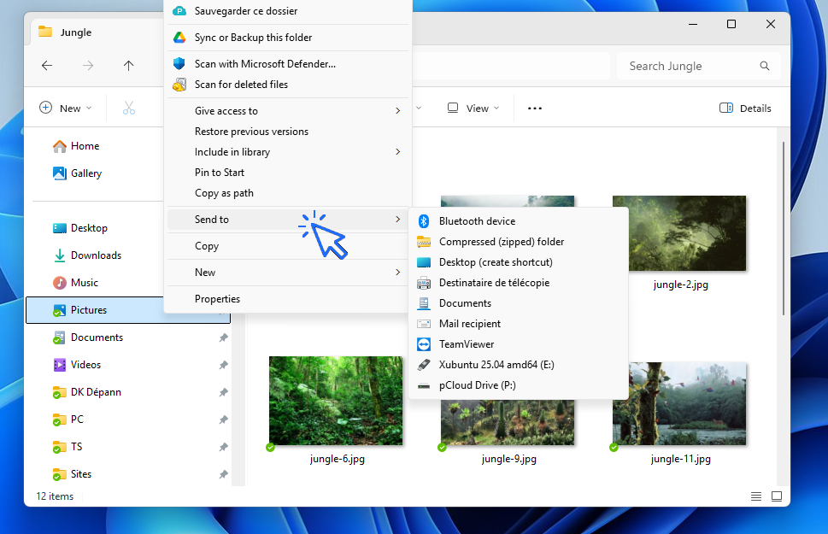The width and height of the screenshot is (828, 534).
Task: Select Sauvegarder ce dossier
Action: pos(288,11)
